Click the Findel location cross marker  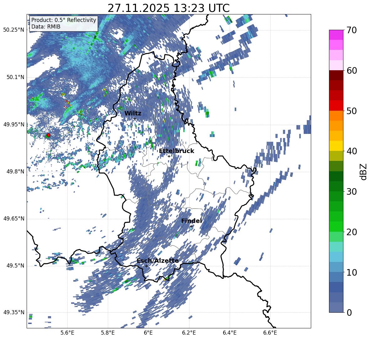pos(191,226)
